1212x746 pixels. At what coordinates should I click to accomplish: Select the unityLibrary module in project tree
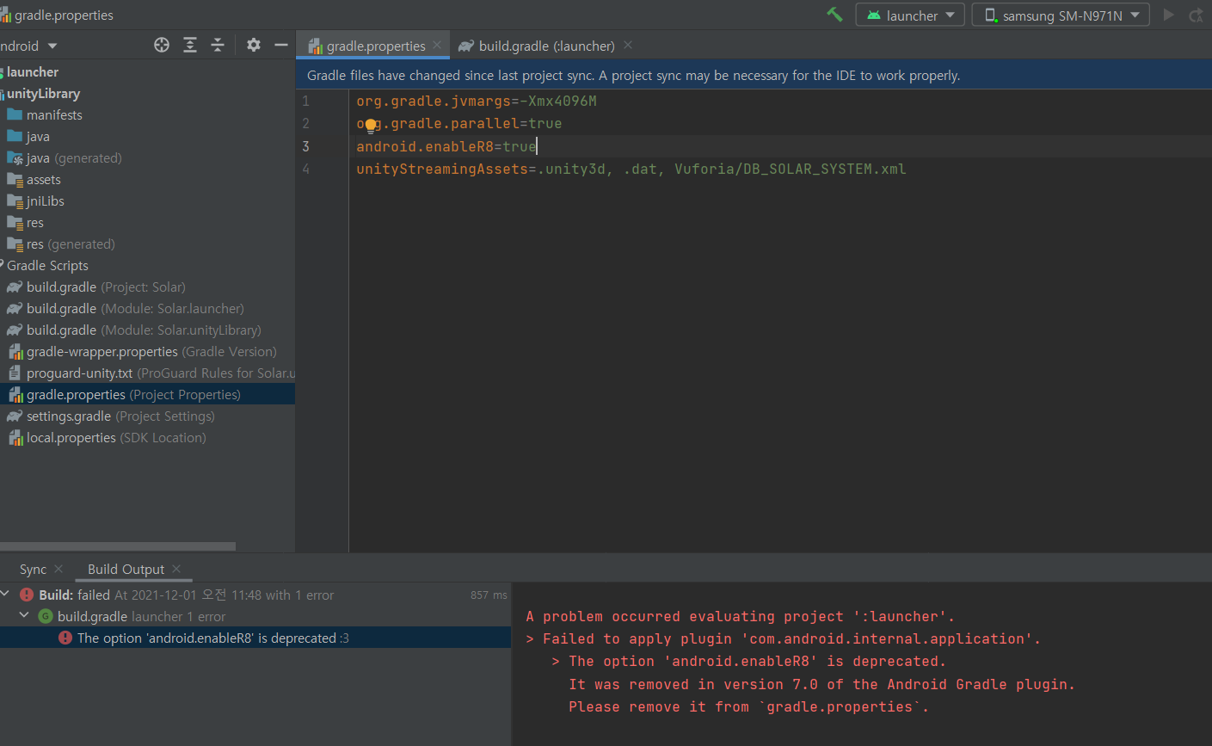point(43,94)
